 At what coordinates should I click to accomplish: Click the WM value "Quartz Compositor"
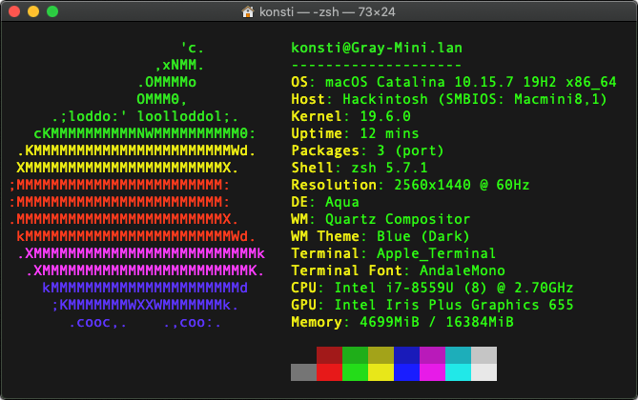[398, 219]
